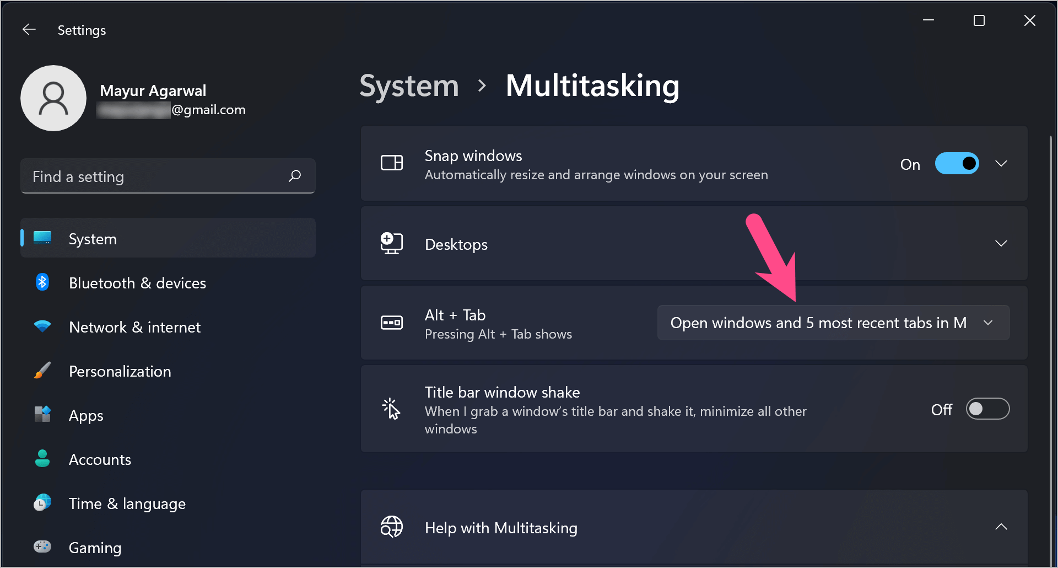Click the Title bar window shake cursor icon
Viewport: 1058px width, 568px height.
click(391, 409)
